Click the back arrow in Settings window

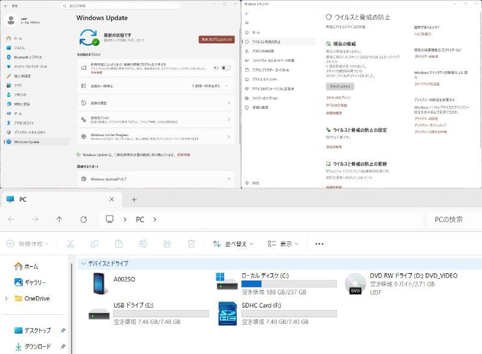tap(5, 6)
